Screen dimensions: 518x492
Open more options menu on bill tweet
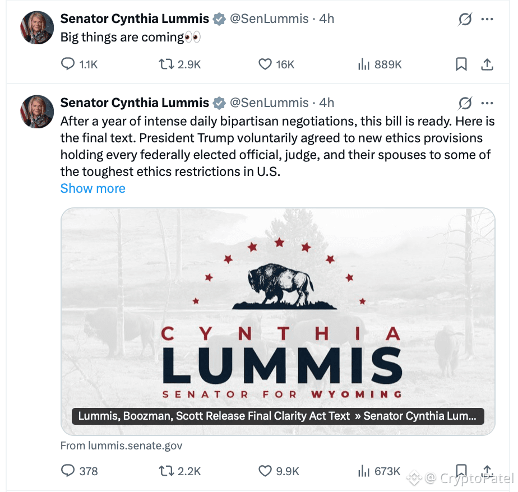coord(487,103)
